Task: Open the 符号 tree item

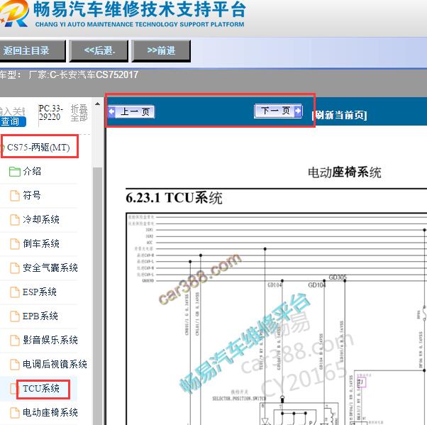Action: click(x=32, y=195)
